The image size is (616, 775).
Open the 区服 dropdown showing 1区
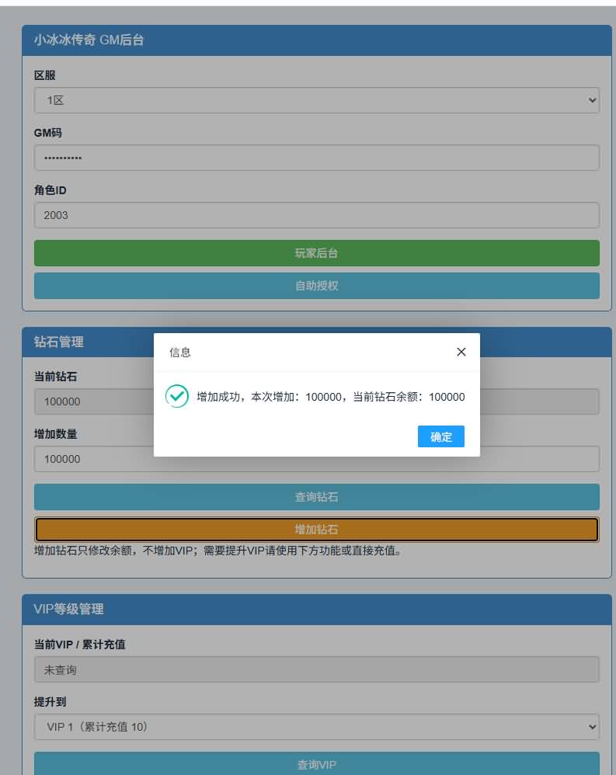tap(317, 100)
